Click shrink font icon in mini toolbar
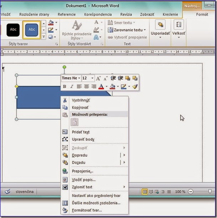 pyautogui.click(x=105, y=78)
